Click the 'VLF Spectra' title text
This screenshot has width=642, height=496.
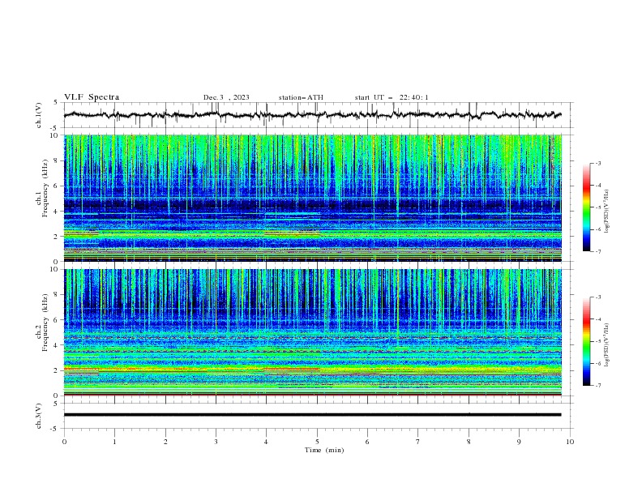point(92,97)
